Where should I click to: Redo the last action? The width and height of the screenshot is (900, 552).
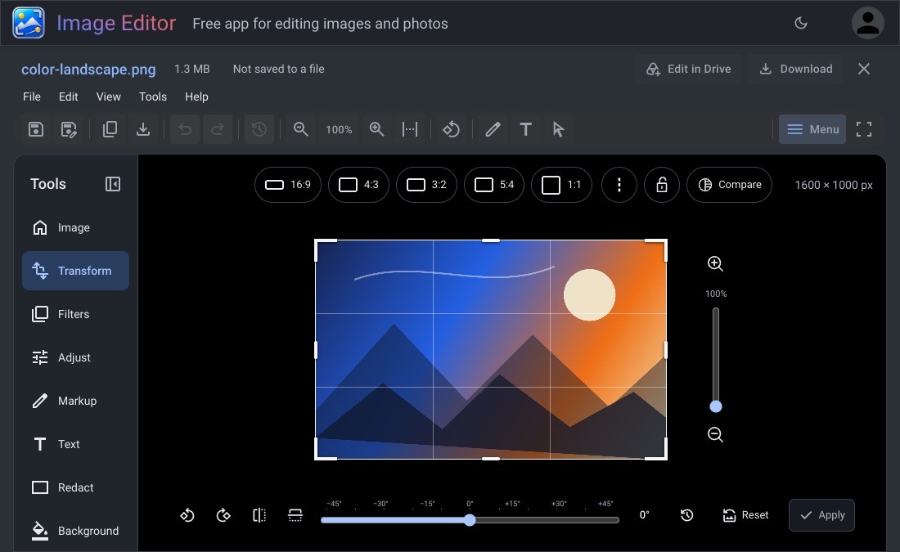coord(218,129)
